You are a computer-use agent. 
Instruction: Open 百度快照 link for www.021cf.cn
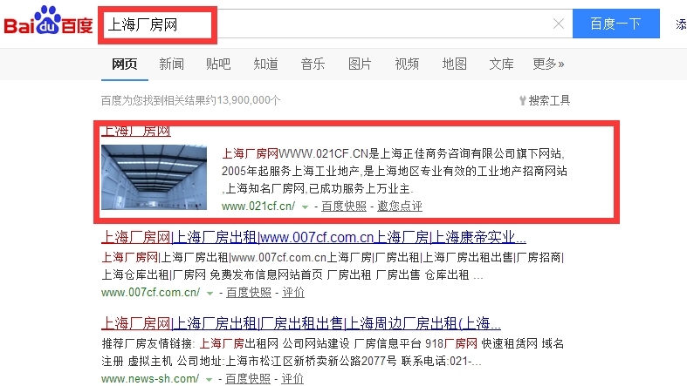pyautogui.click(x=344, y=206)
